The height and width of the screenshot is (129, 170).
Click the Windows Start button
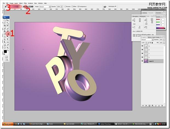tap(8, 124)
